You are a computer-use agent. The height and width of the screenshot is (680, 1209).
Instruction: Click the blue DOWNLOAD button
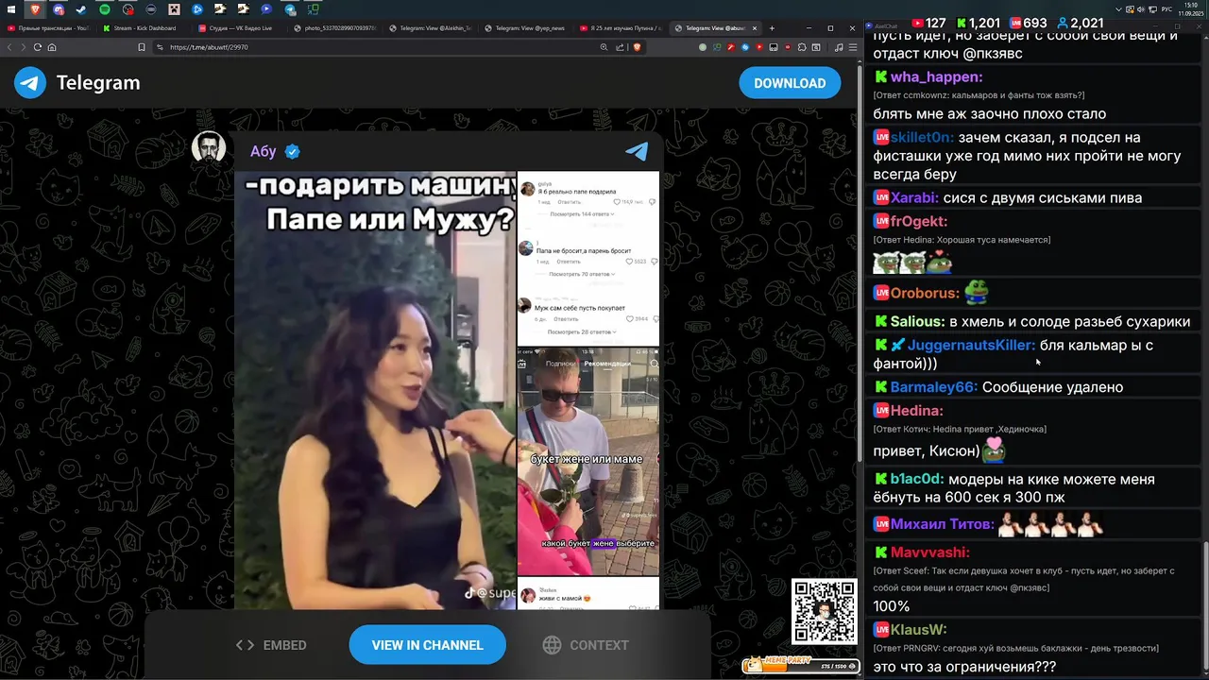tap(790, 83)
